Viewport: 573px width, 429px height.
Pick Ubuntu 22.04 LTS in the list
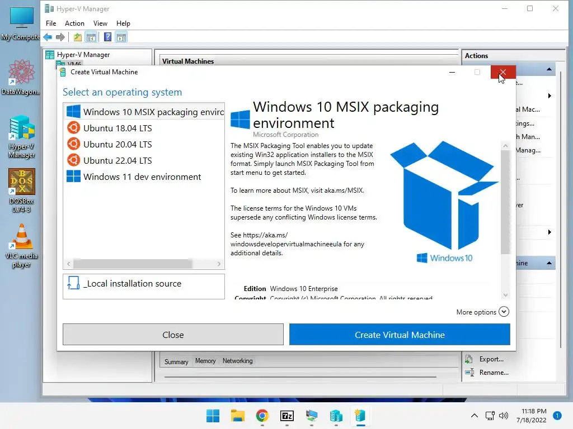tap(144, 160)
